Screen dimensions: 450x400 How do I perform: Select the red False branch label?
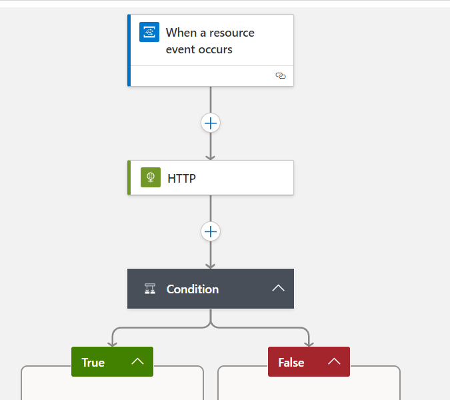tap(291, 363)
